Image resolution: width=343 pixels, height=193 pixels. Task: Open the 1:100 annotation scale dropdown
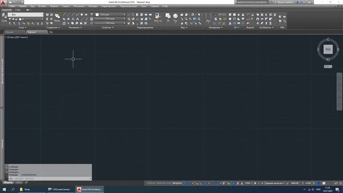pyautogui.click(x=248, y=183)
